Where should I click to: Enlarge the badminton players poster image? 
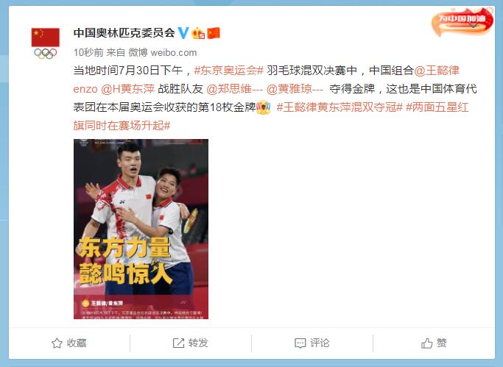pyautogui.click(x=141, y=229)
